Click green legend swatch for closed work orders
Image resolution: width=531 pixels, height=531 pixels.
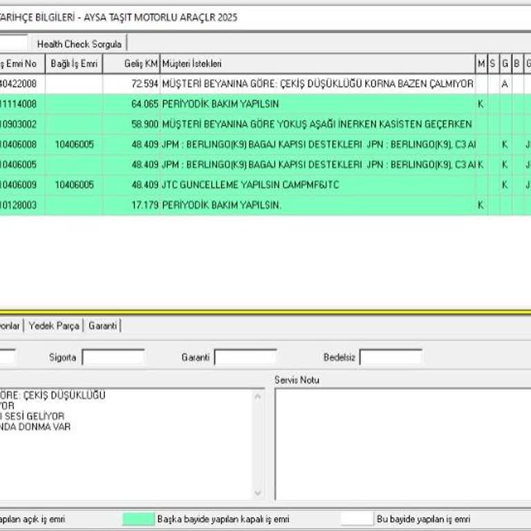tap(138, 519)
